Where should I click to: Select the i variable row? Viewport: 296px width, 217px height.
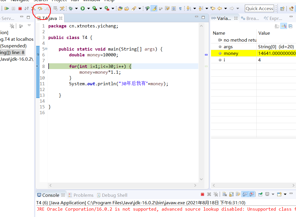click(x=253, y=60)
